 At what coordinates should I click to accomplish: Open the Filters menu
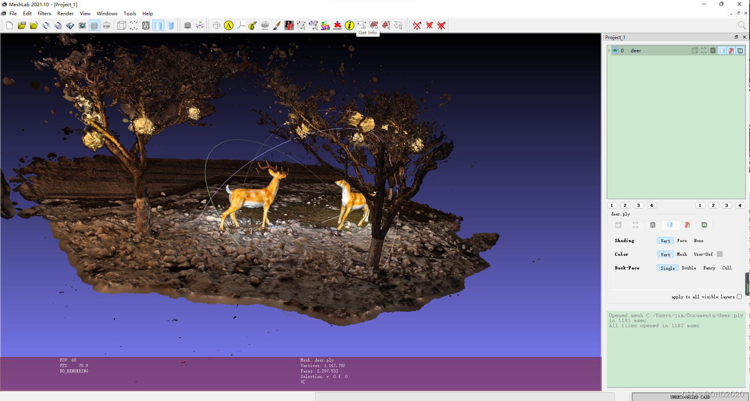click(x=44, y=13)
